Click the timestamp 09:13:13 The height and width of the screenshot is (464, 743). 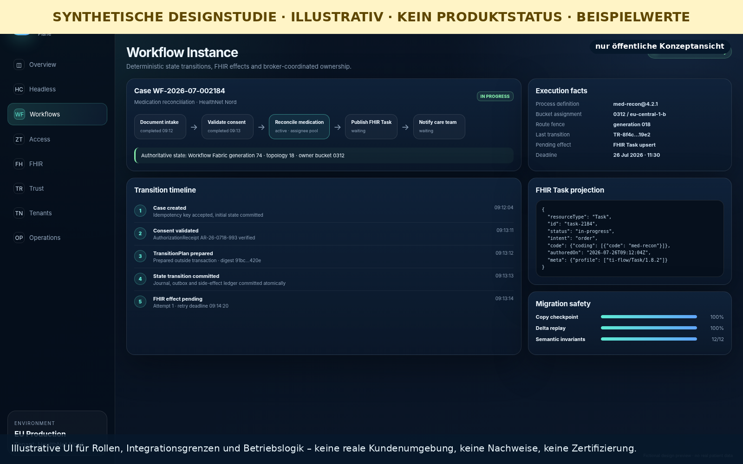pyautogui.click(x=504, y=276)
